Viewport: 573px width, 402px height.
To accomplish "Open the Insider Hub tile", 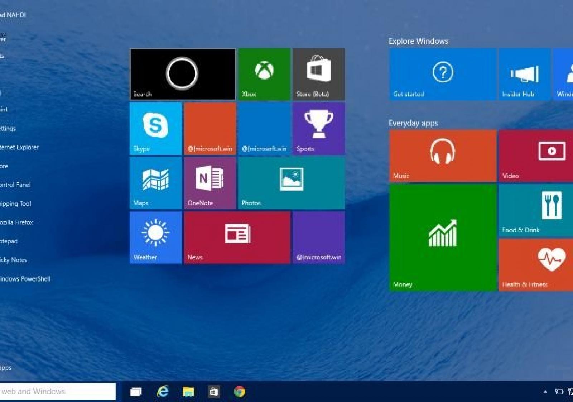I will pyautogui.click(x=524, y=74).
